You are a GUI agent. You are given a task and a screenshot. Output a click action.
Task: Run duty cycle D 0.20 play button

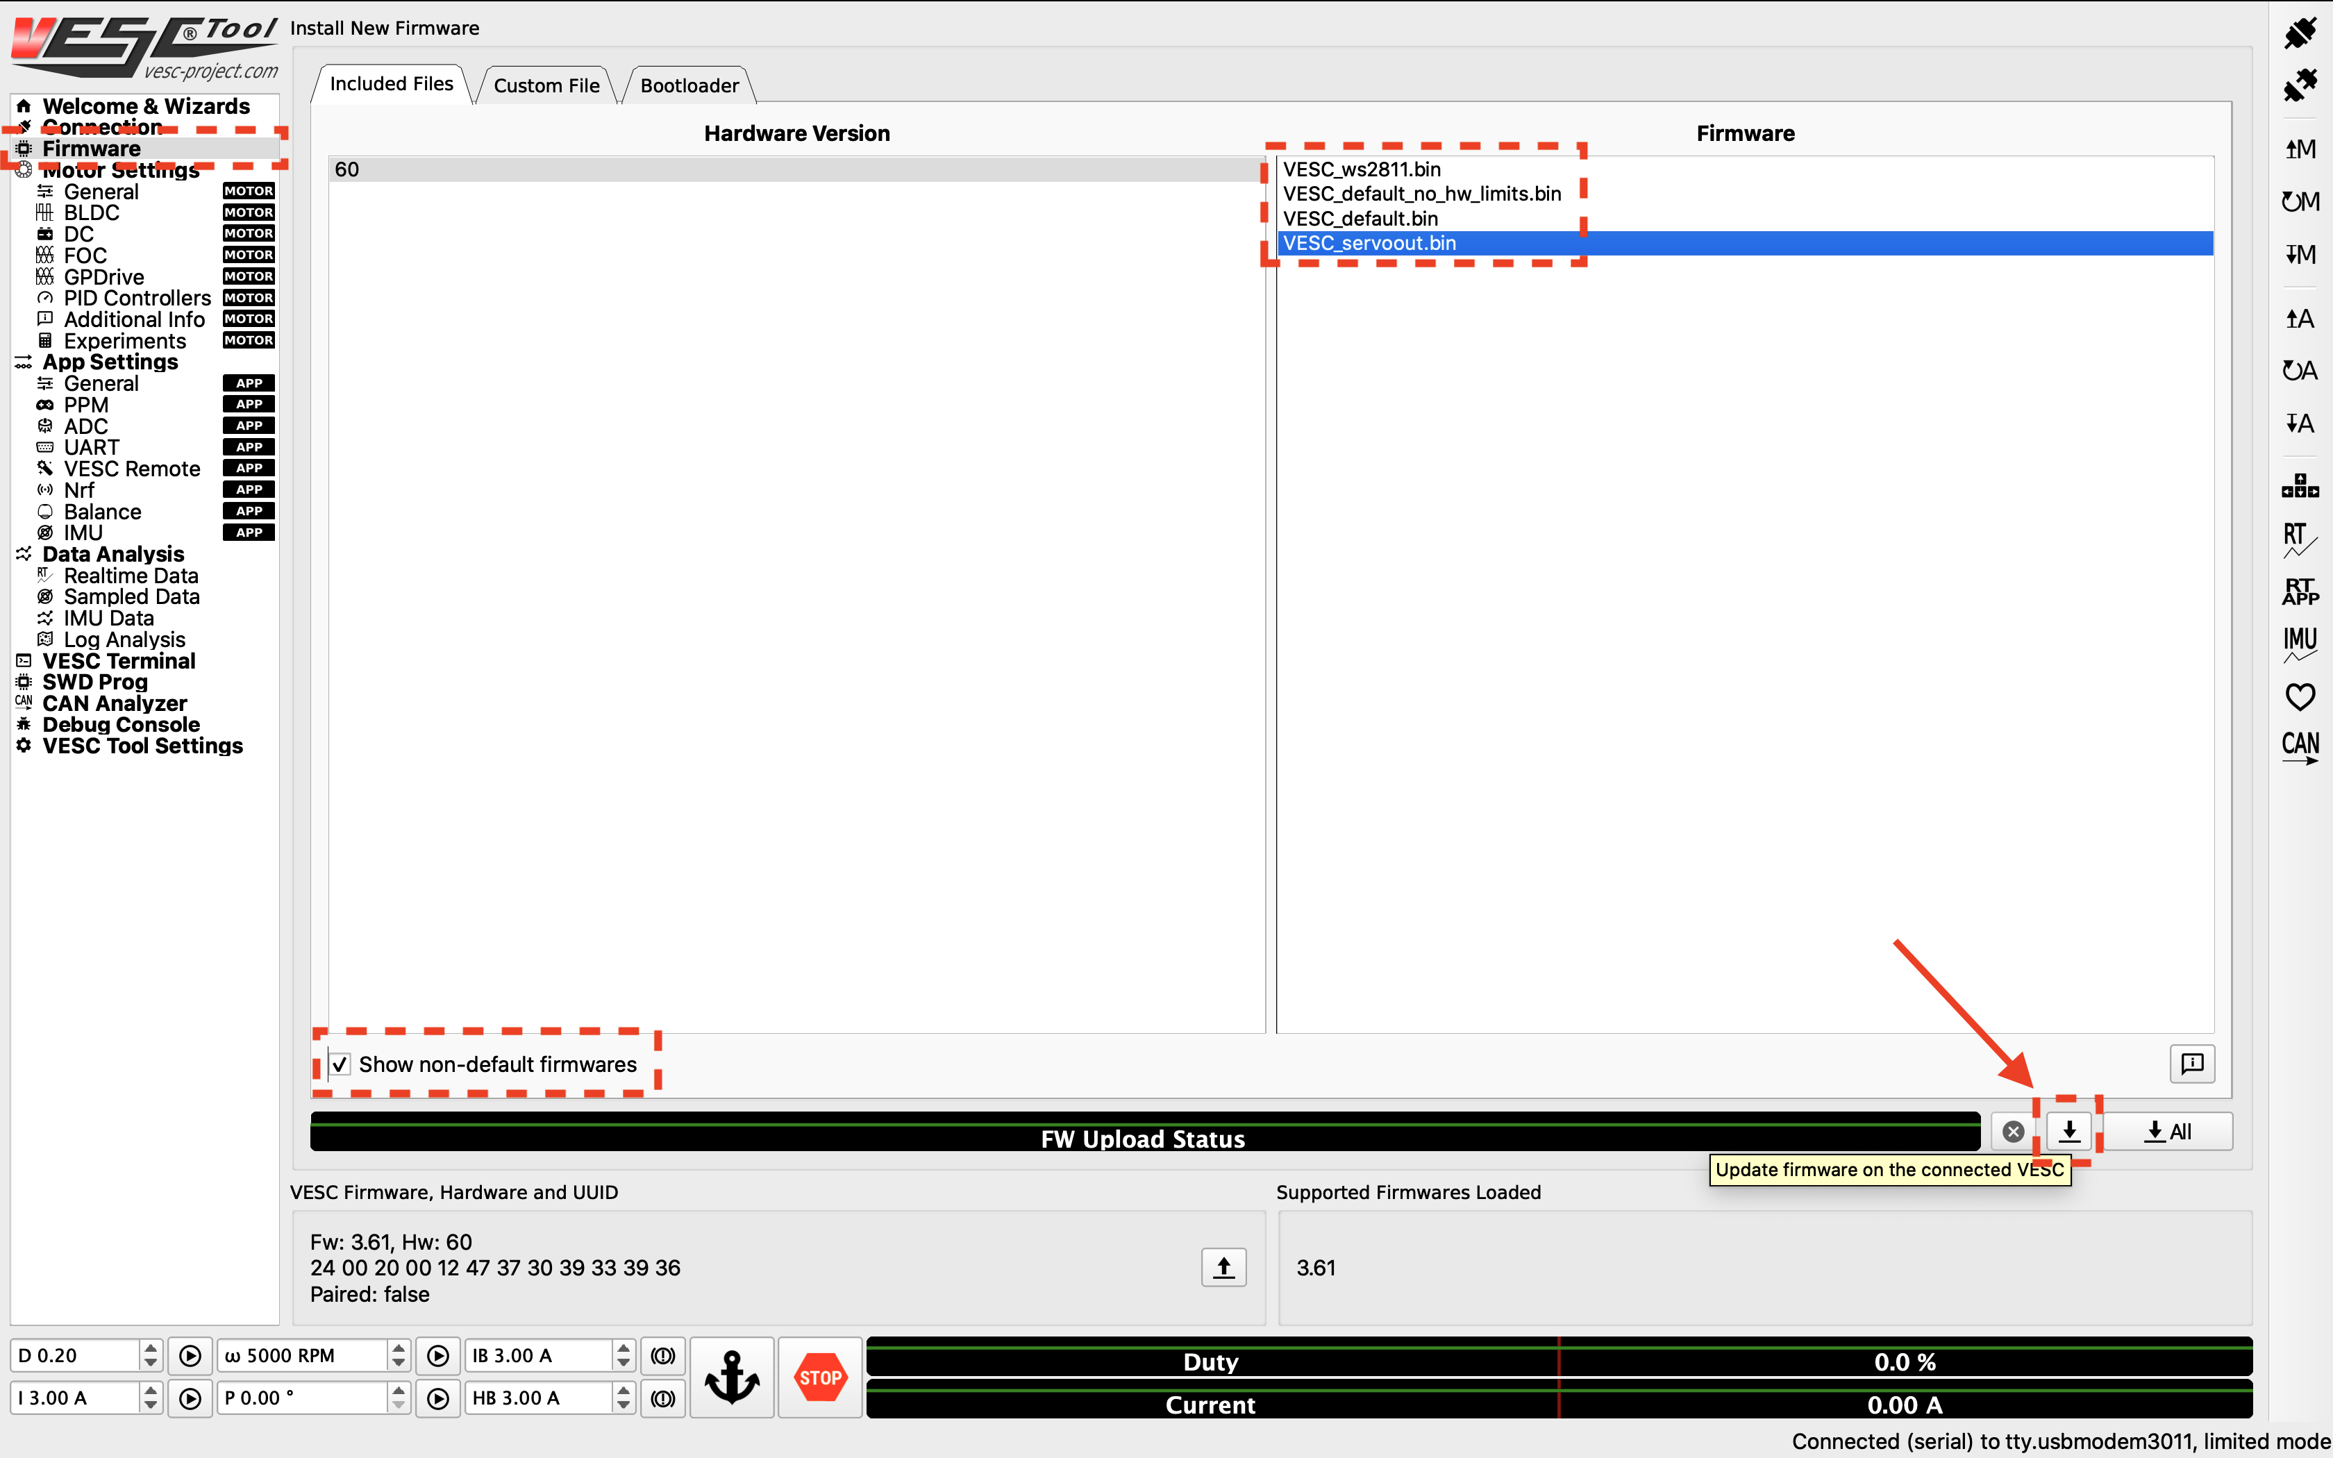[x=190, y=1356]
